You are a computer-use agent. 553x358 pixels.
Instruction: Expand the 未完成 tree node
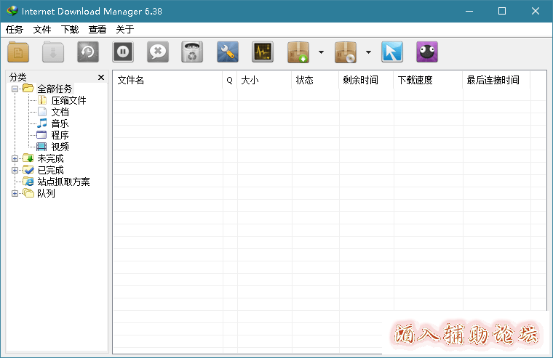pos(15,158)
